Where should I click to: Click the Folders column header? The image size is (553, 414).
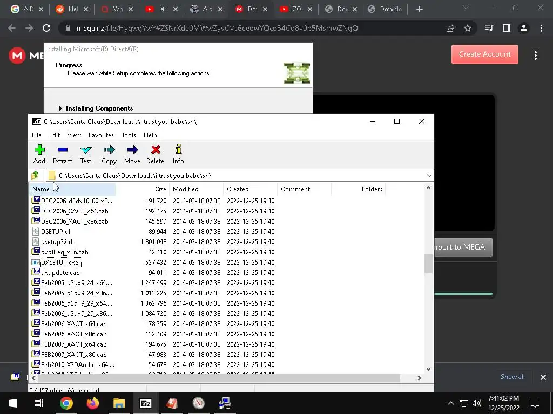(359, 189)
